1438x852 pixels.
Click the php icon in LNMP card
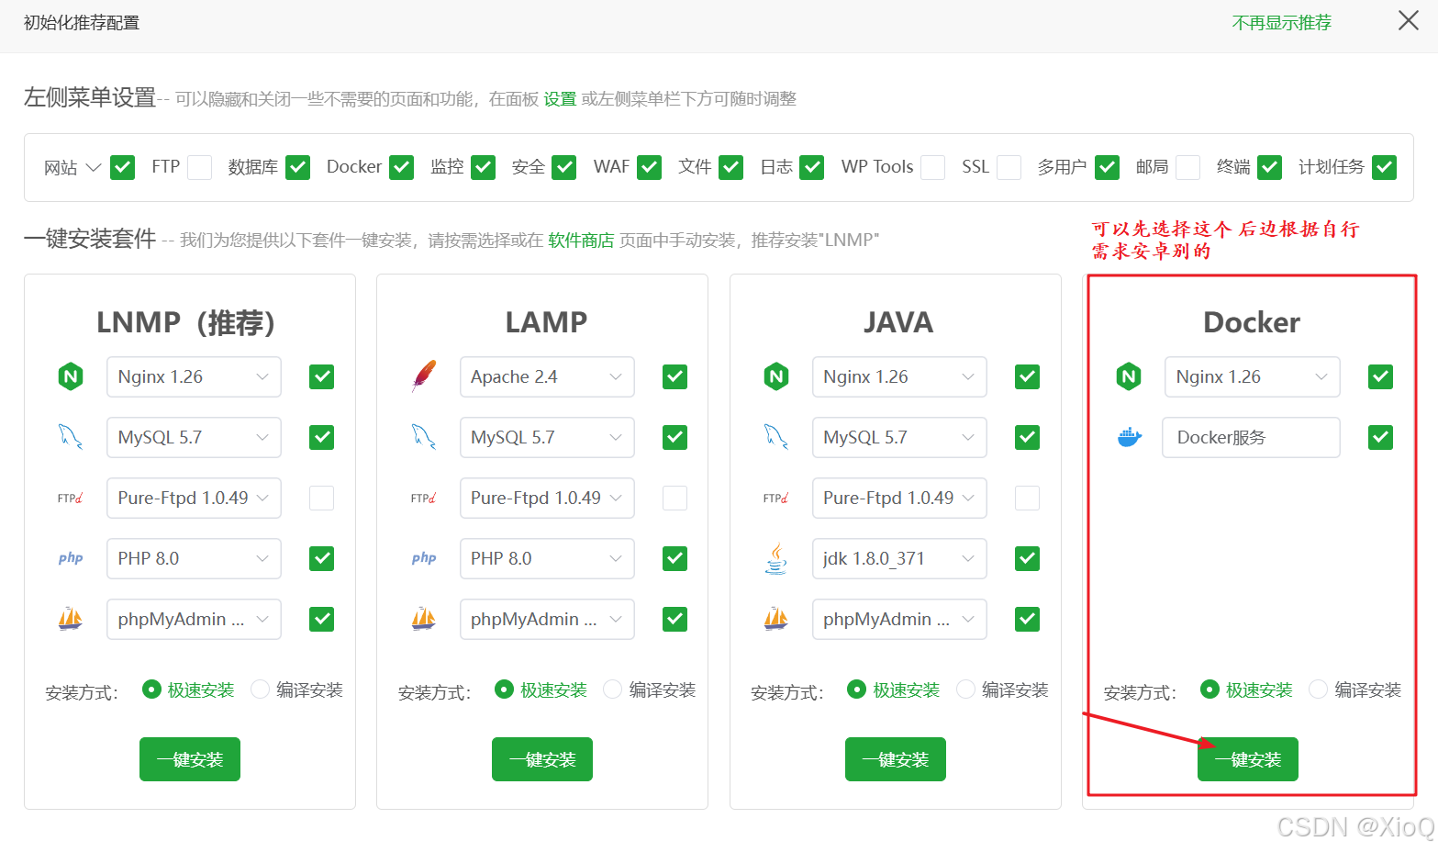point(71,558)
